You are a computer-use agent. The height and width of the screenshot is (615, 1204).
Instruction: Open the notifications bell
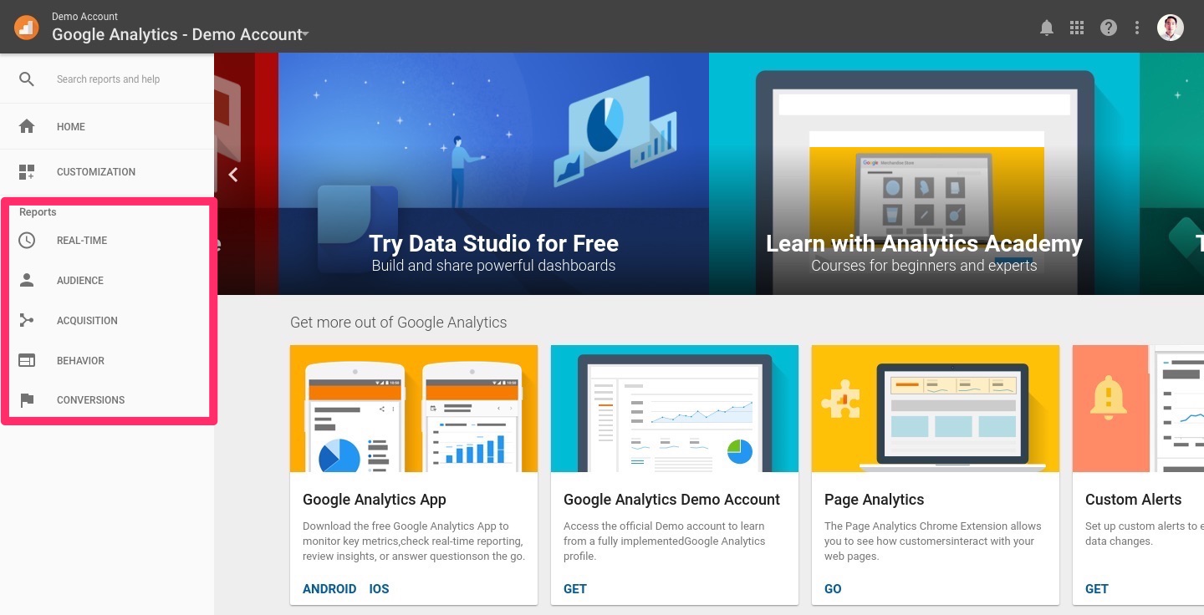point(1046,28)
